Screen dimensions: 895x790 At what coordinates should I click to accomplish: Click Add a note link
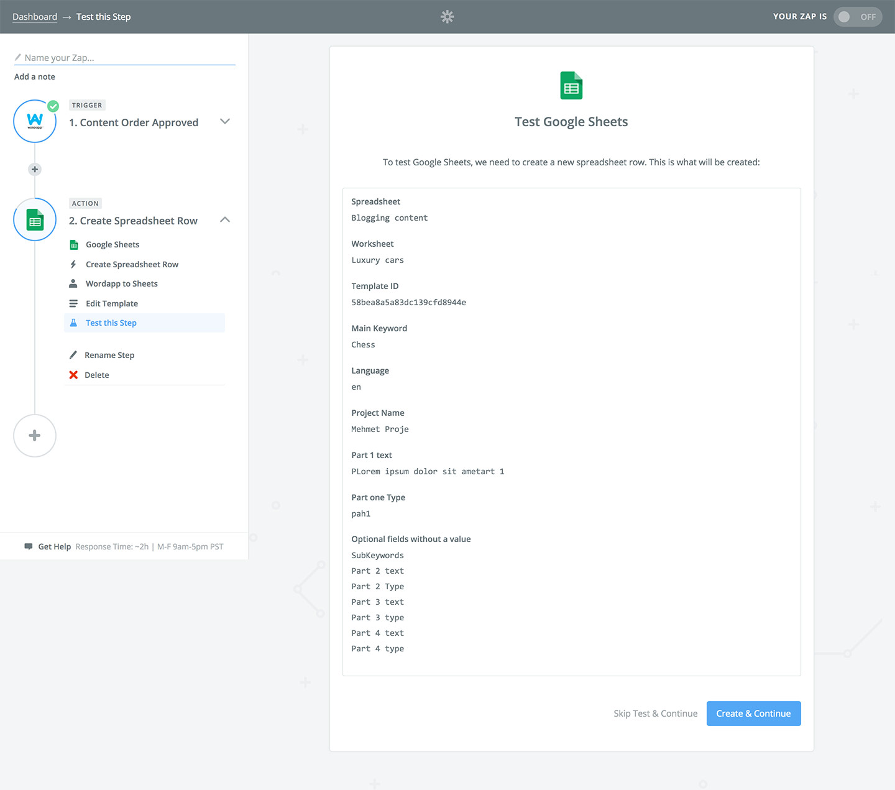pyautogui.click(x=35, y=76)
